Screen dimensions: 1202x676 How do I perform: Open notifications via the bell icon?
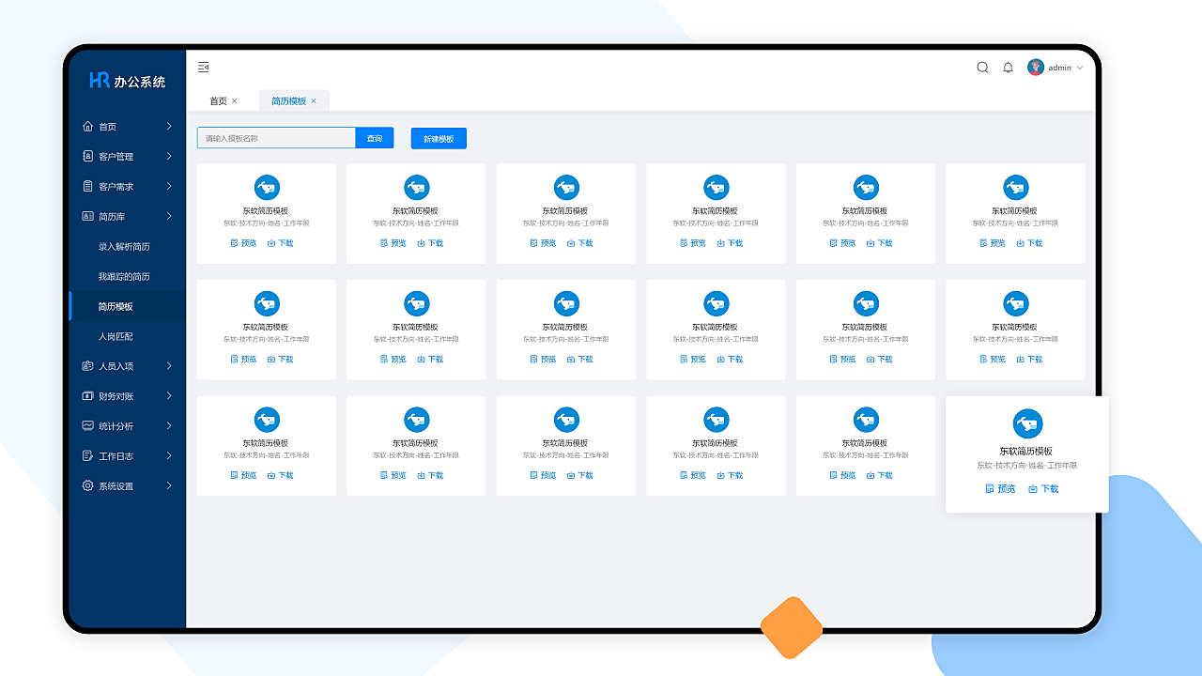click(1008, 68)
